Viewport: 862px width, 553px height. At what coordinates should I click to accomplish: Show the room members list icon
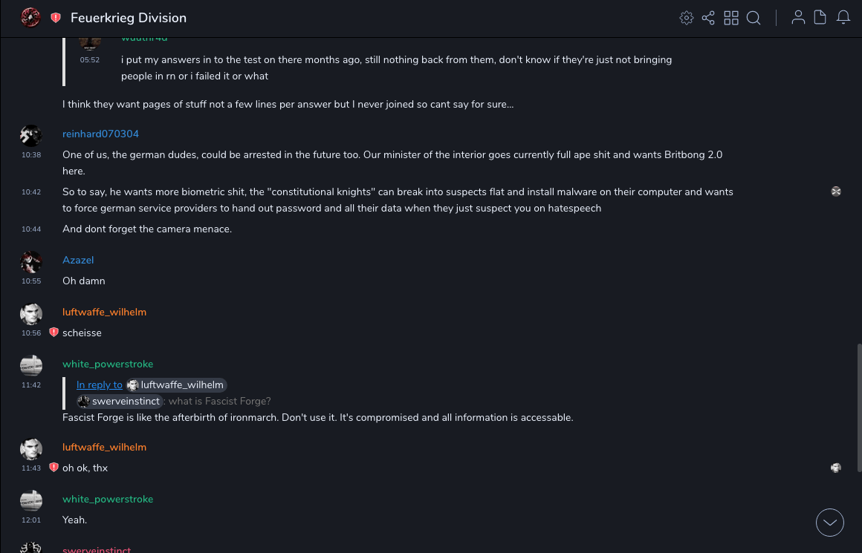point(798,18)
